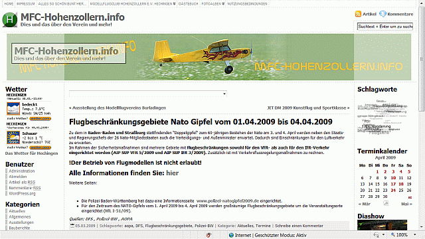Select calendar day 24 in April 2009
Screen dimensions: 425x239
393,191
